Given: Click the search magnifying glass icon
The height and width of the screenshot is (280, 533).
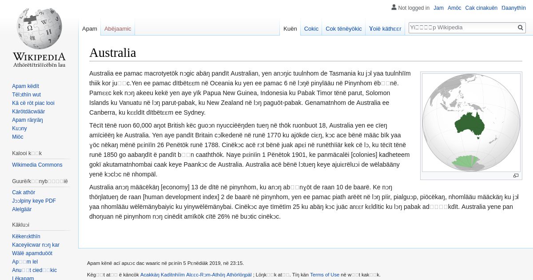Looking at the screenshot, I should click(x=521, y=28).
